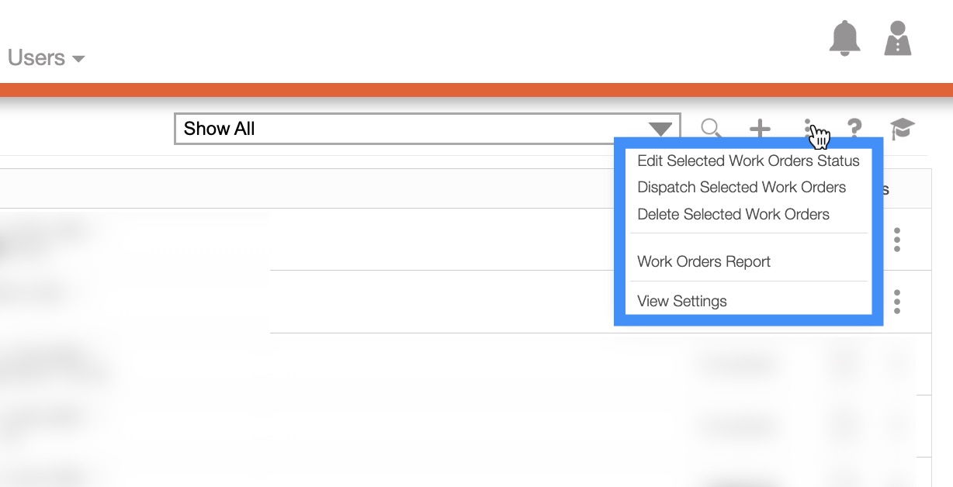Open the notifications bell

pos(845,38)
